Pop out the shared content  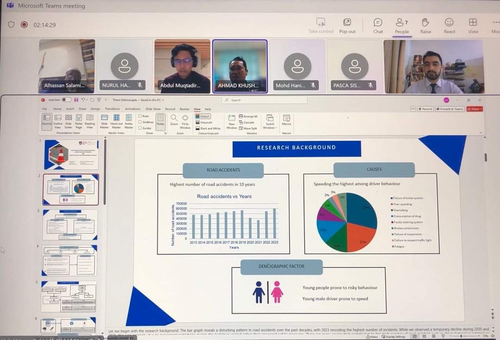point(347,25)
